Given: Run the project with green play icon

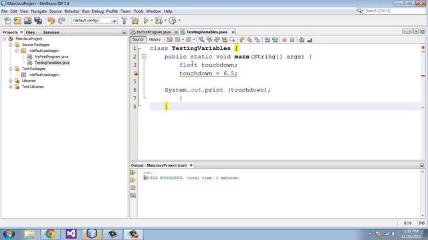Looking at the screenshot, I should click(x=146, y=21).
